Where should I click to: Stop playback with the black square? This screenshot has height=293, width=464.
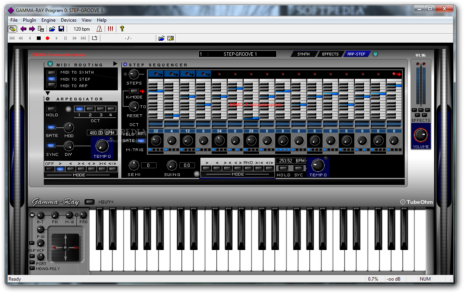pos(39,38)
